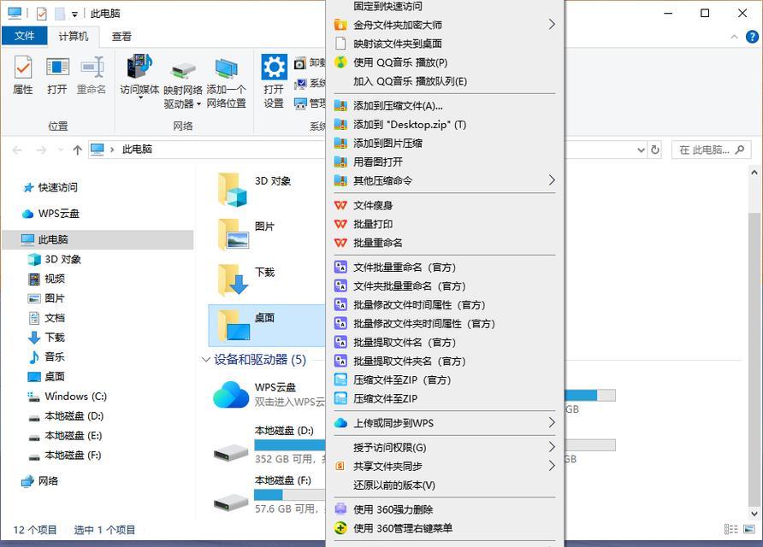
Task: Click the 在 此电脑 search box
Action: point(710,150)
